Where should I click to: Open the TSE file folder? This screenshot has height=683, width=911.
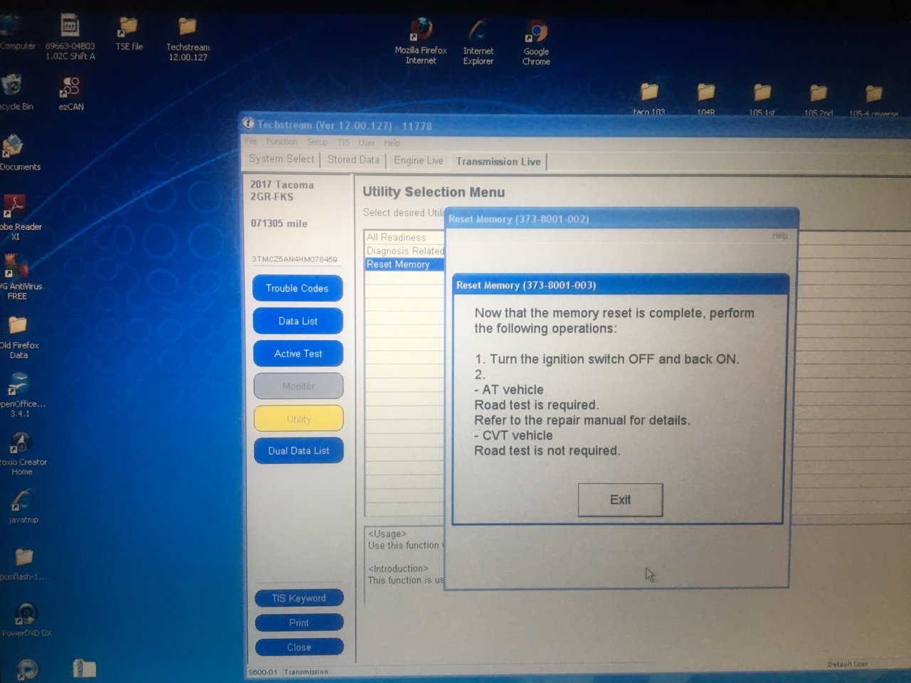pyautogui.click(x=129, y=33)
